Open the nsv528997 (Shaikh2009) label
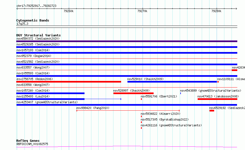This screenshot has height=150, width=245. click(131, 91)
